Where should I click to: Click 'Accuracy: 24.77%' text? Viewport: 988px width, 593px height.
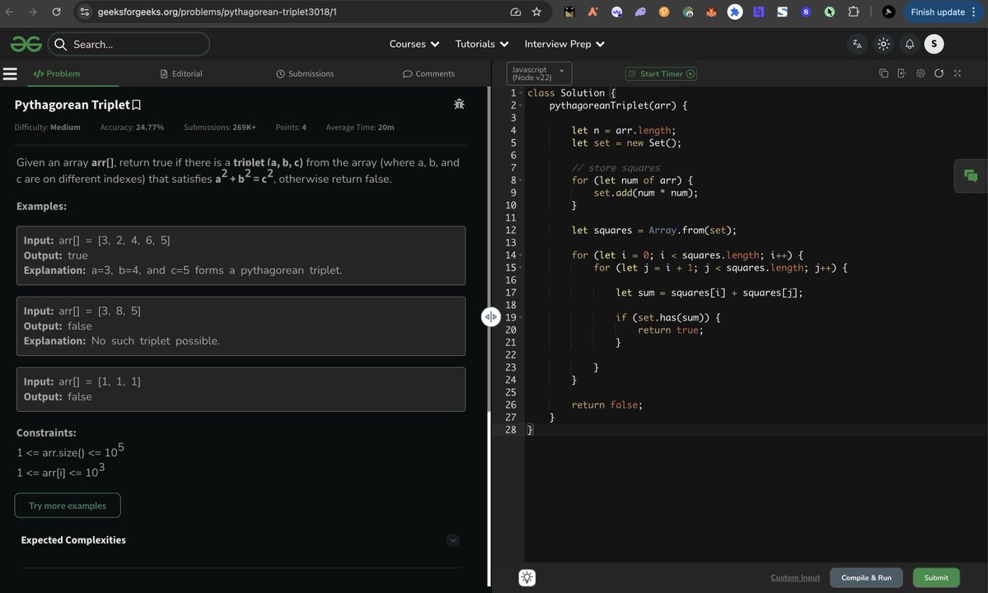point(132,127)
